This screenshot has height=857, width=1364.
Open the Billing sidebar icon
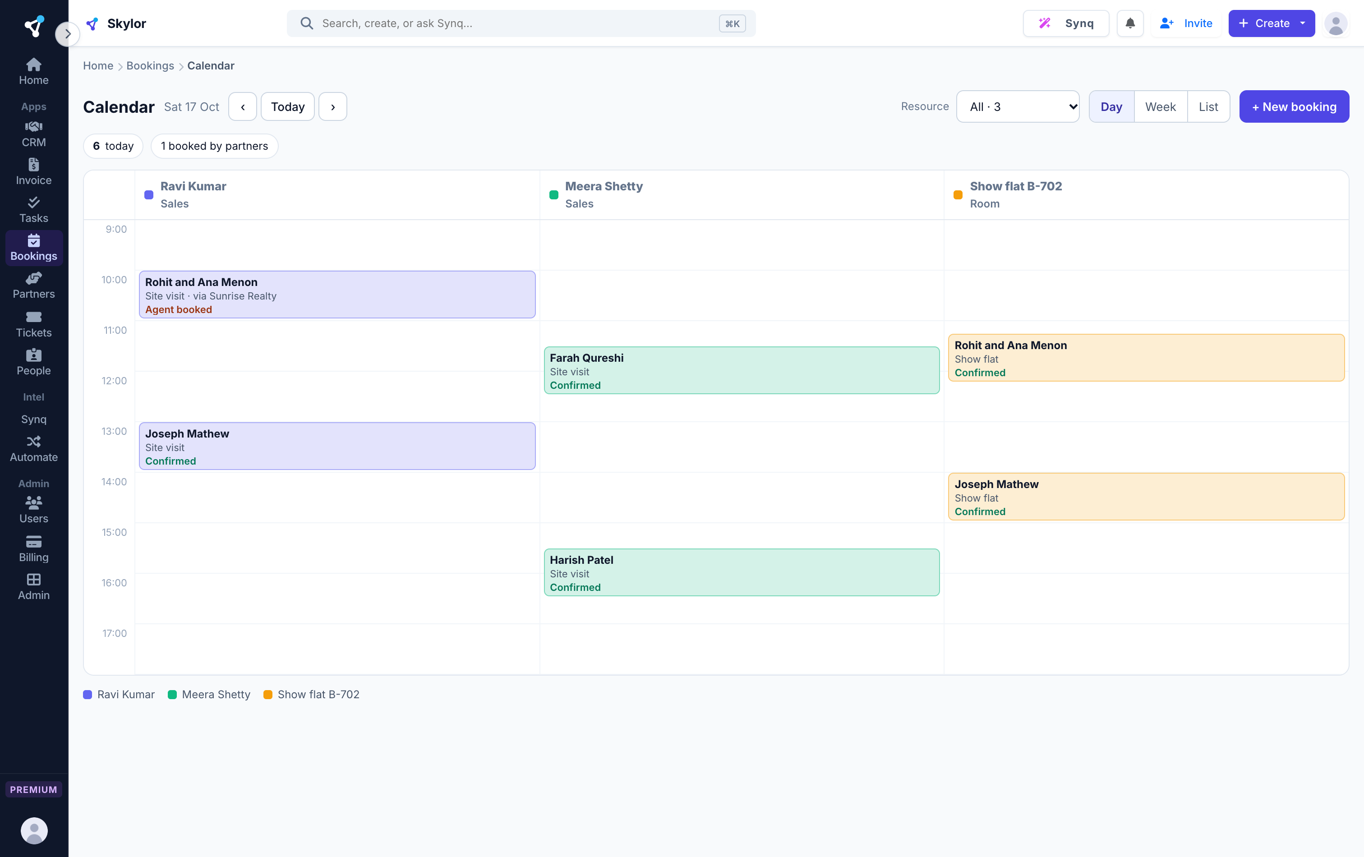click(33, 548)
